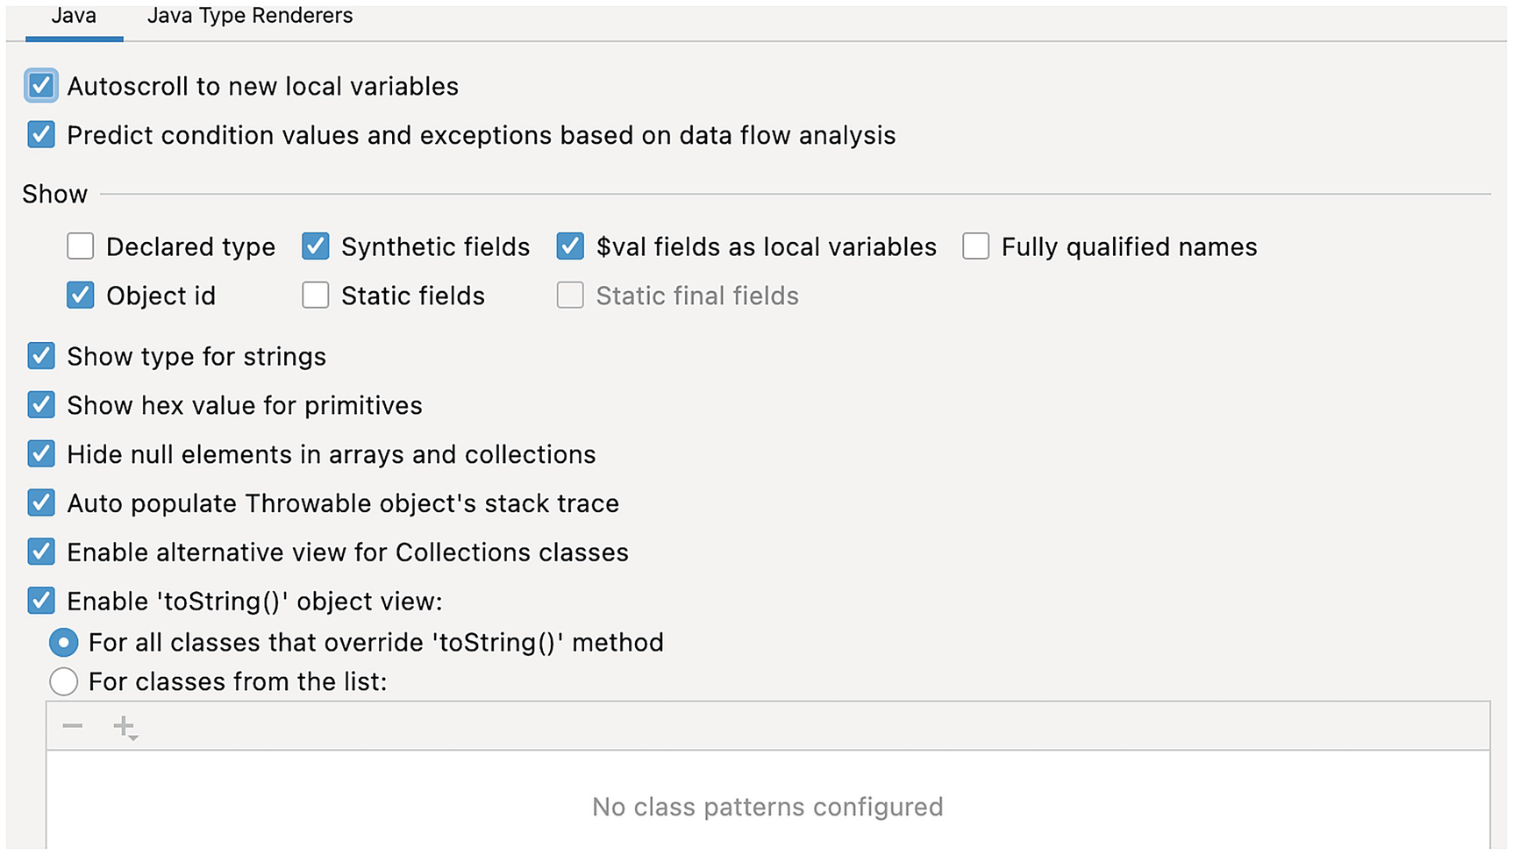The height and width of the screenshot is (855, 1513).
Task: Click the minus icon to remove class pattern
Action: coord(73,726)
